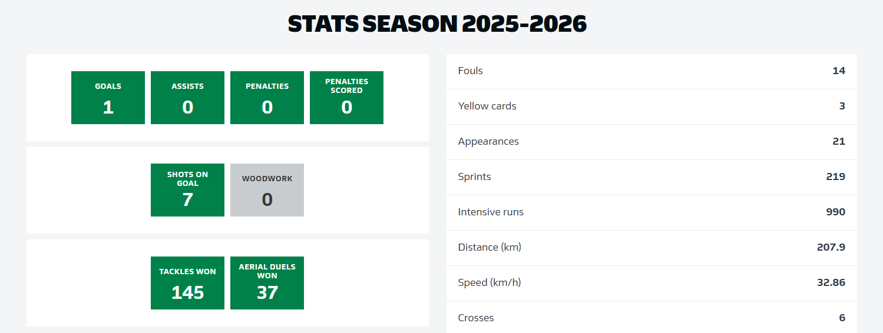The image size is (883, 333).
Task: Click the Appearances row label
Action: click(488, 141)
